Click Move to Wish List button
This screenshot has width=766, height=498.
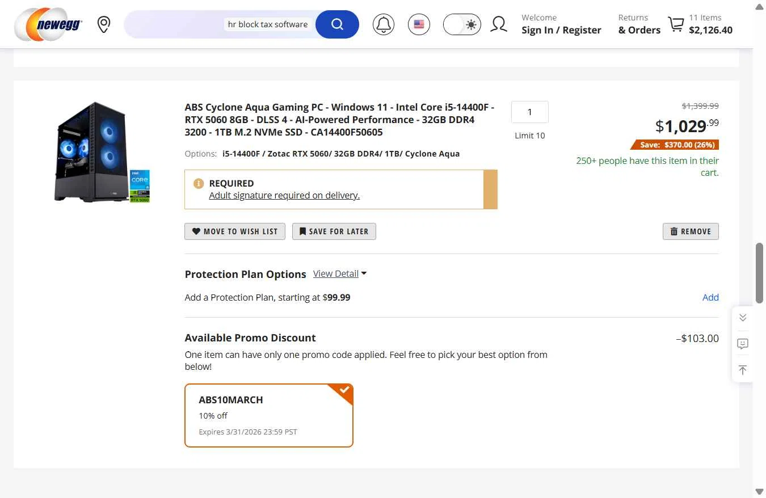point(235,231)
